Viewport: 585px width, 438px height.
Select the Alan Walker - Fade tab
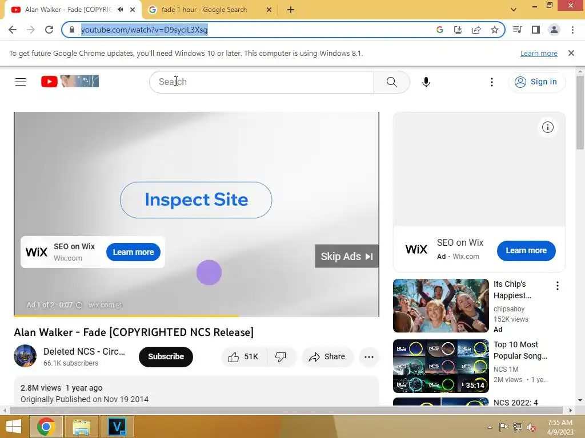(69, 10)
